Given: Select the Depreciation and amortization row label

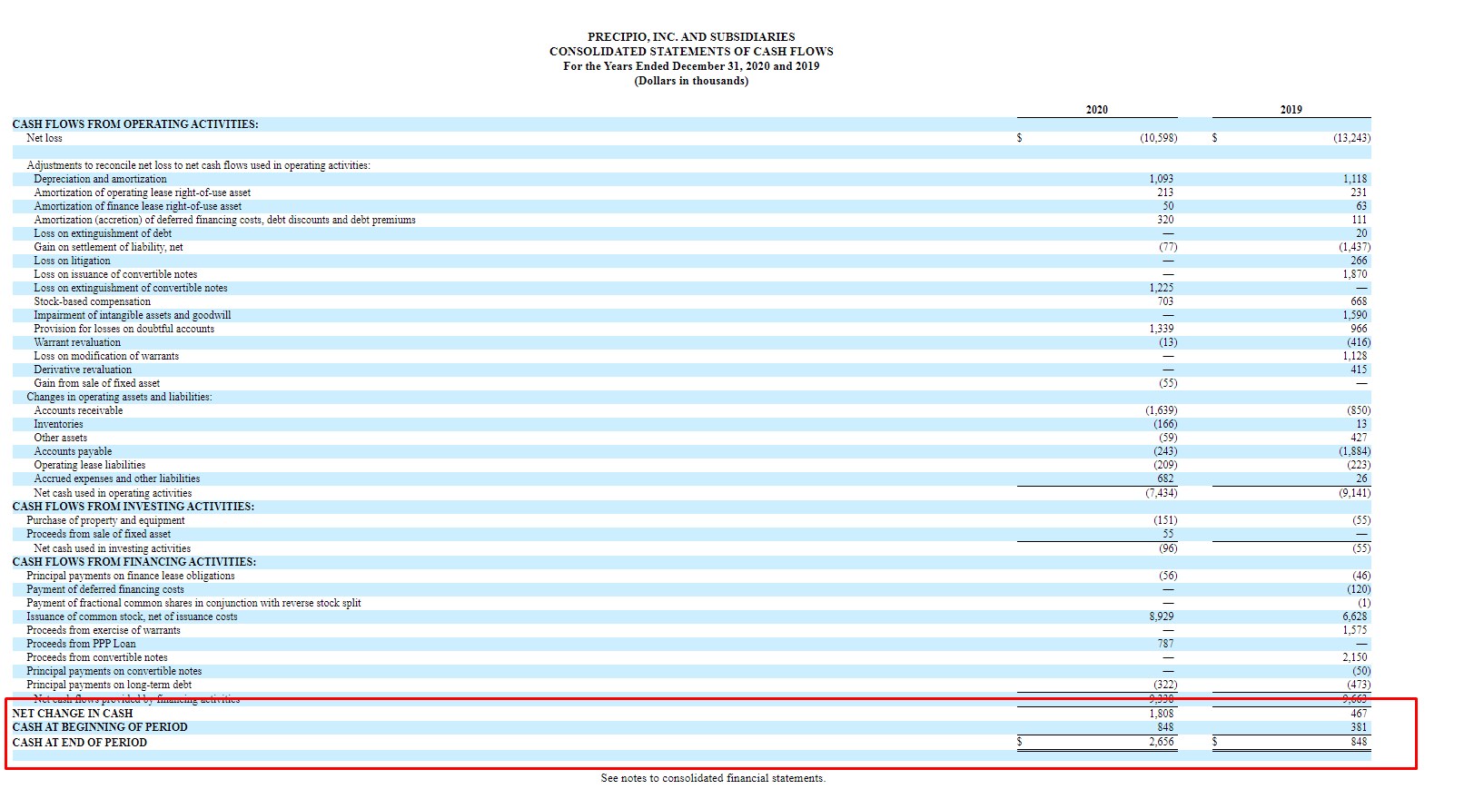Looking at the screenshot, I should point(100,179).
